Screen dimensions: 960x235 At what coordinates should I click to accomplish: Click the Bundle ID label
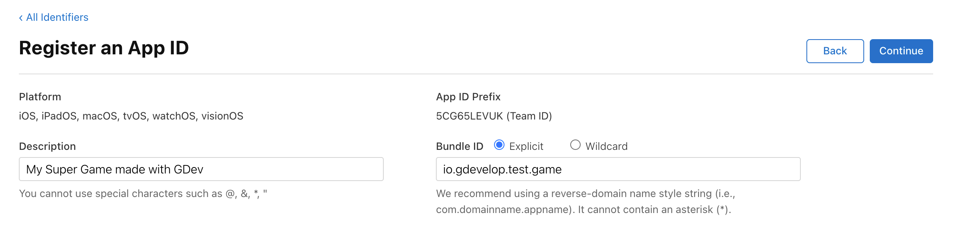pos(459,146)
